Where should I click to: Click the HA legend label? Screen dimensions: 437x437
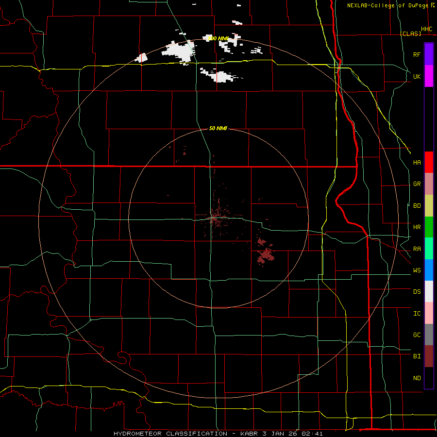[x=417, y=163]
